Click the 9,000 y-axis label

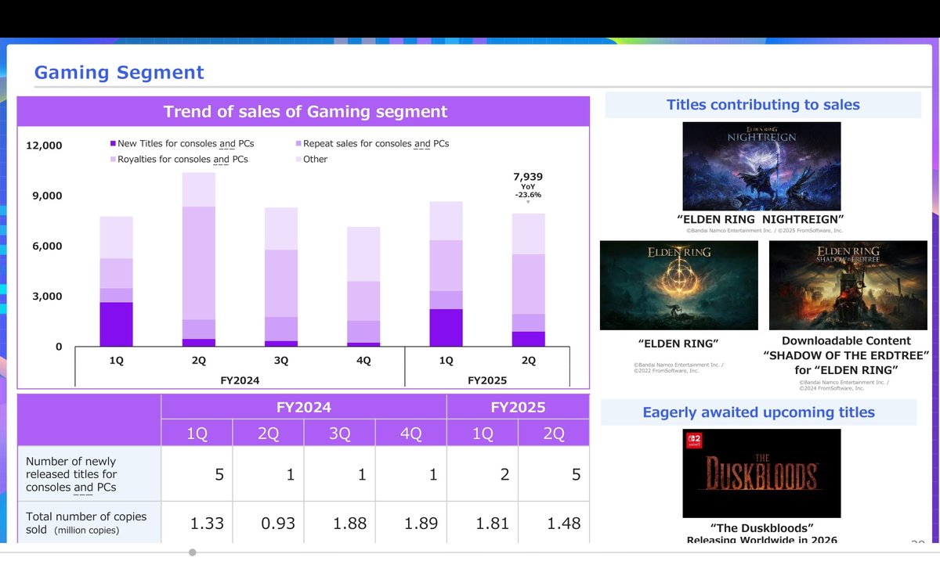click(48, 196)
